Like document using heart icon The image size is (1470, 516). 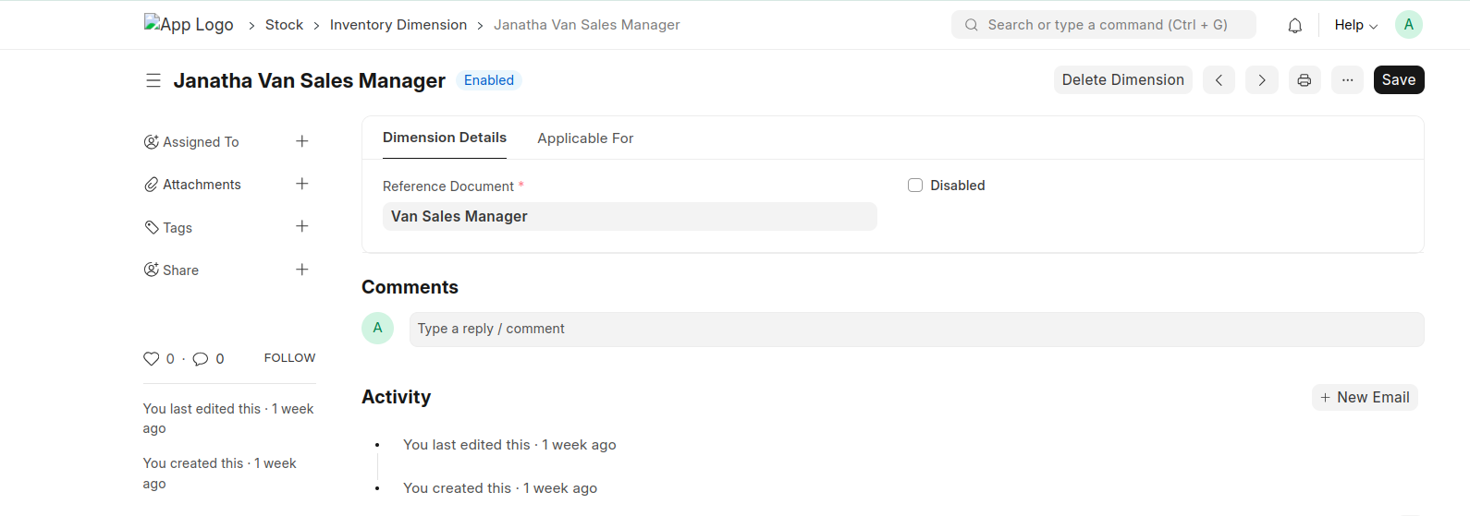click(x=152, y=359)
